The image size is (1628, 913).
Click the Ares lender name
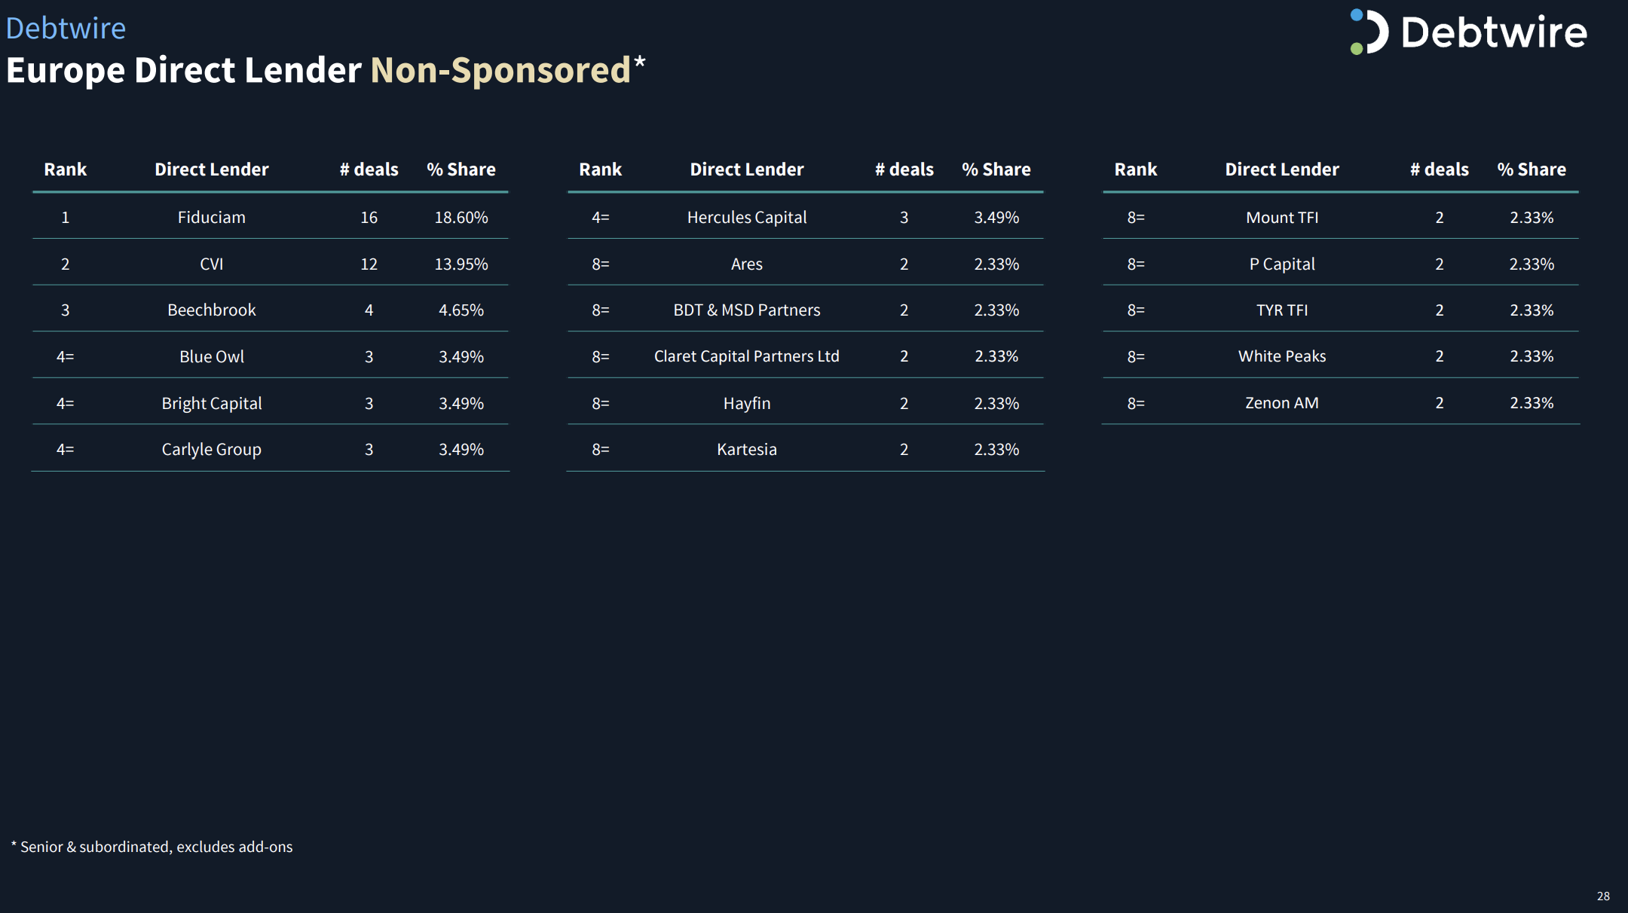coord(747,264)
